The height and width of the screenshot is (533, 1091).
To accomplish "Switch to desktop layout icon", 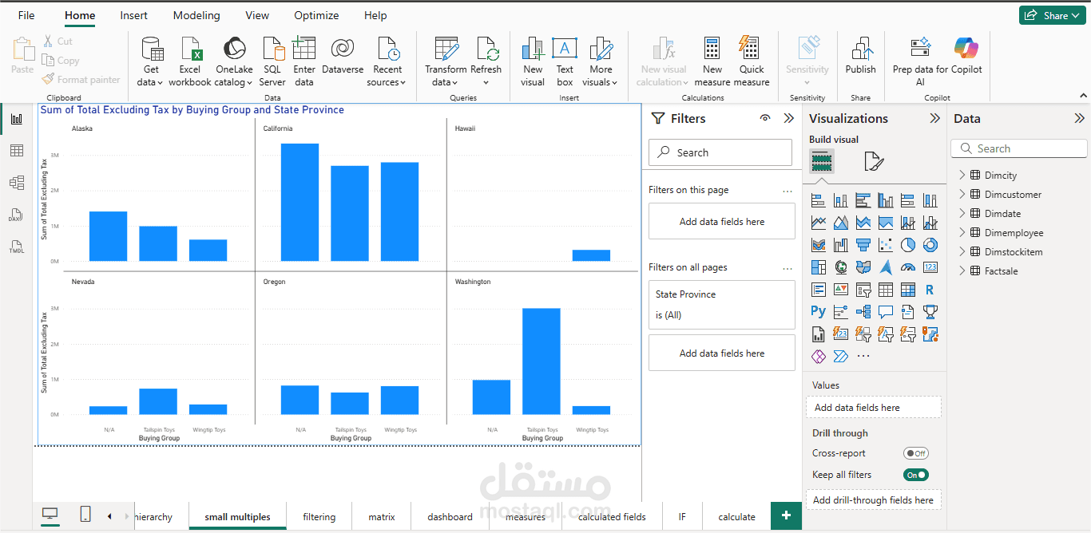I will click(50, 515).
